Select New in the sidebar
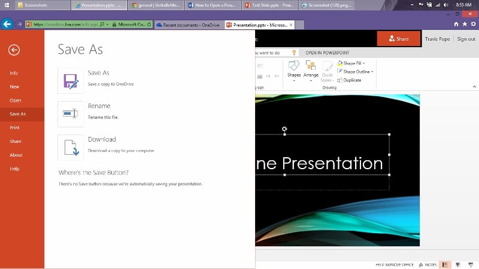This screenshot has width=479, height=269. [x=14, y=87]
